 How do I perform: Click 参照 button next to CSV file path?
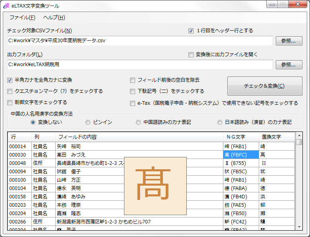coord(289,41)
